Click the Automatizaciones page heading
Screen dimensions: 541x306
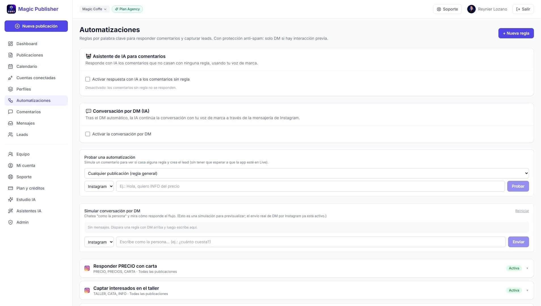tap(110, 30)
